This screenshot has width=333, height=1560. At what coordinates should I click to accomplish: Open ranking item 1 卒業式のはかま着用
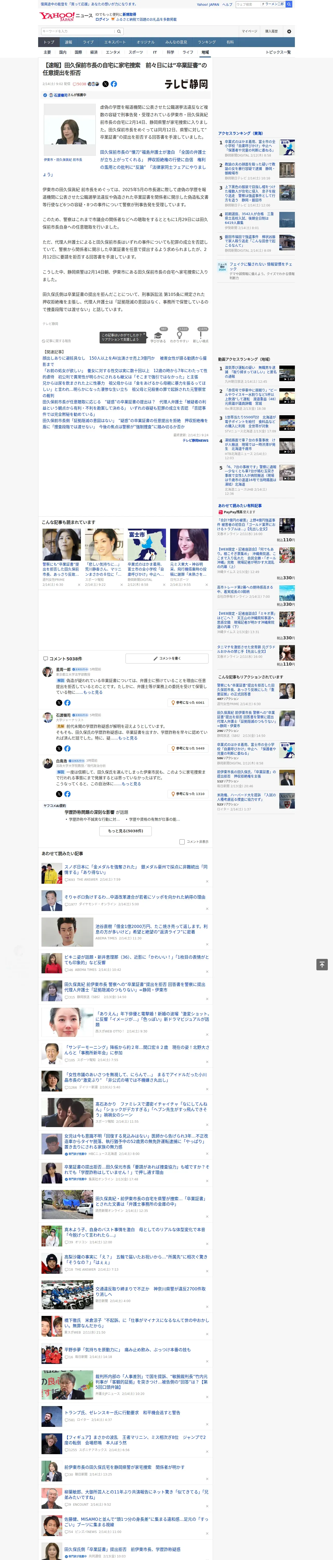coord(250,146)
